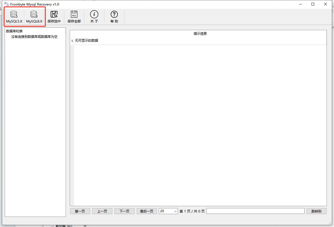Click the 无可显示的数据 table cell
The image size is (334, 227).
click(87, 41)
